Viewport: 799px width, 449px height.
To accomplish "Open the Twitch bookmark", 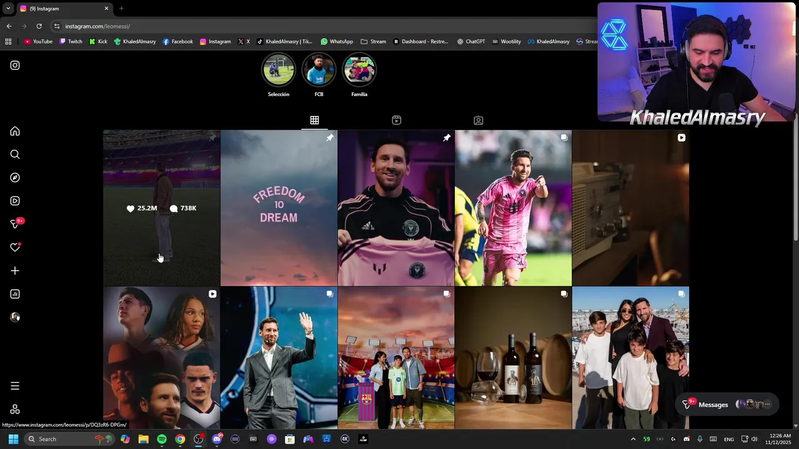I will click(x=71, y=42).
